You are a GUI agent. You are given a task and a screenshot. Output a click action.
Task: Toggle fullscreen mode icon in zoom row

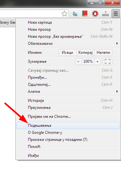108,61
